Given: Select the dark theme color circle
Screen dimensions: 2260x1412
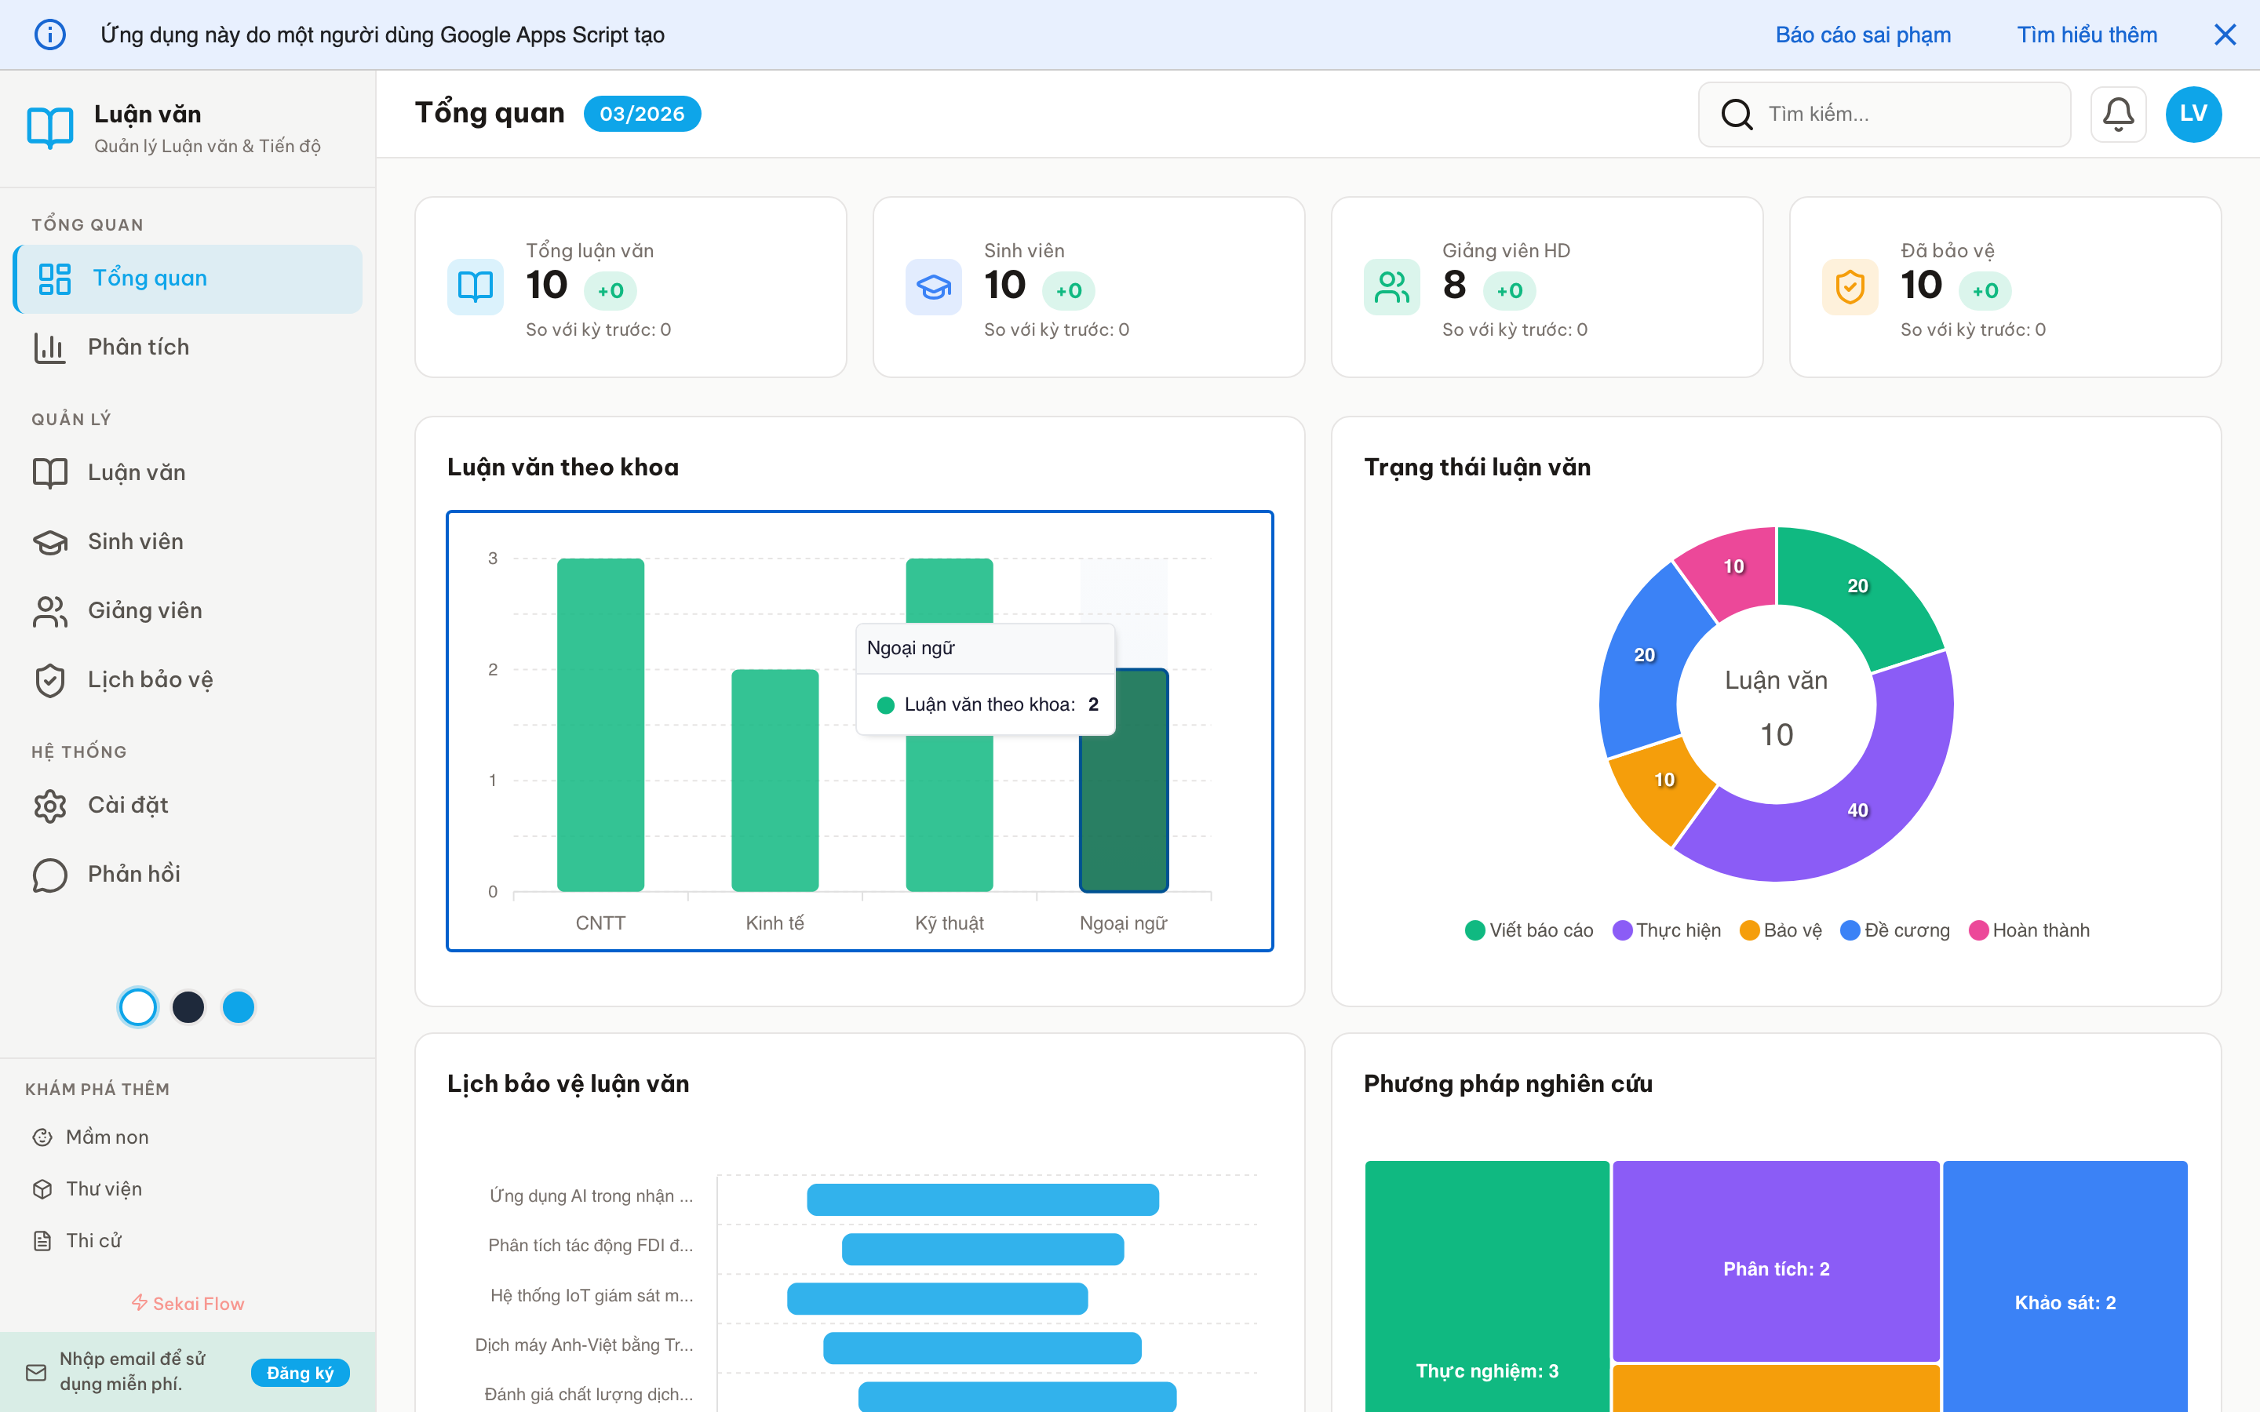Looking at the screenshot, I should [188, 1006].
